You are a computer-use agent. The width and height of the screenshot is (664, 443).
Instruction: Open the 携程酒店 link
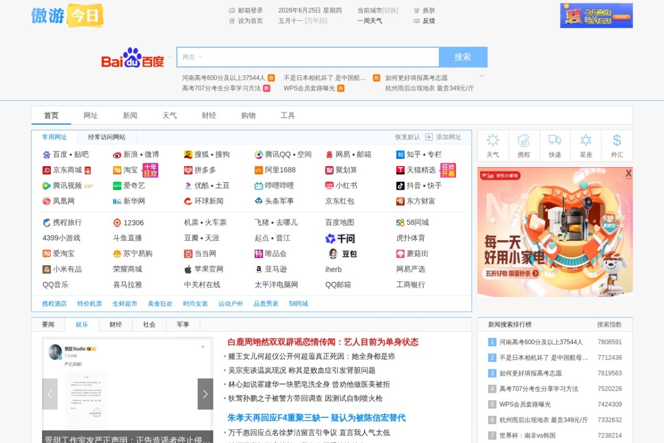click(54, 303)
